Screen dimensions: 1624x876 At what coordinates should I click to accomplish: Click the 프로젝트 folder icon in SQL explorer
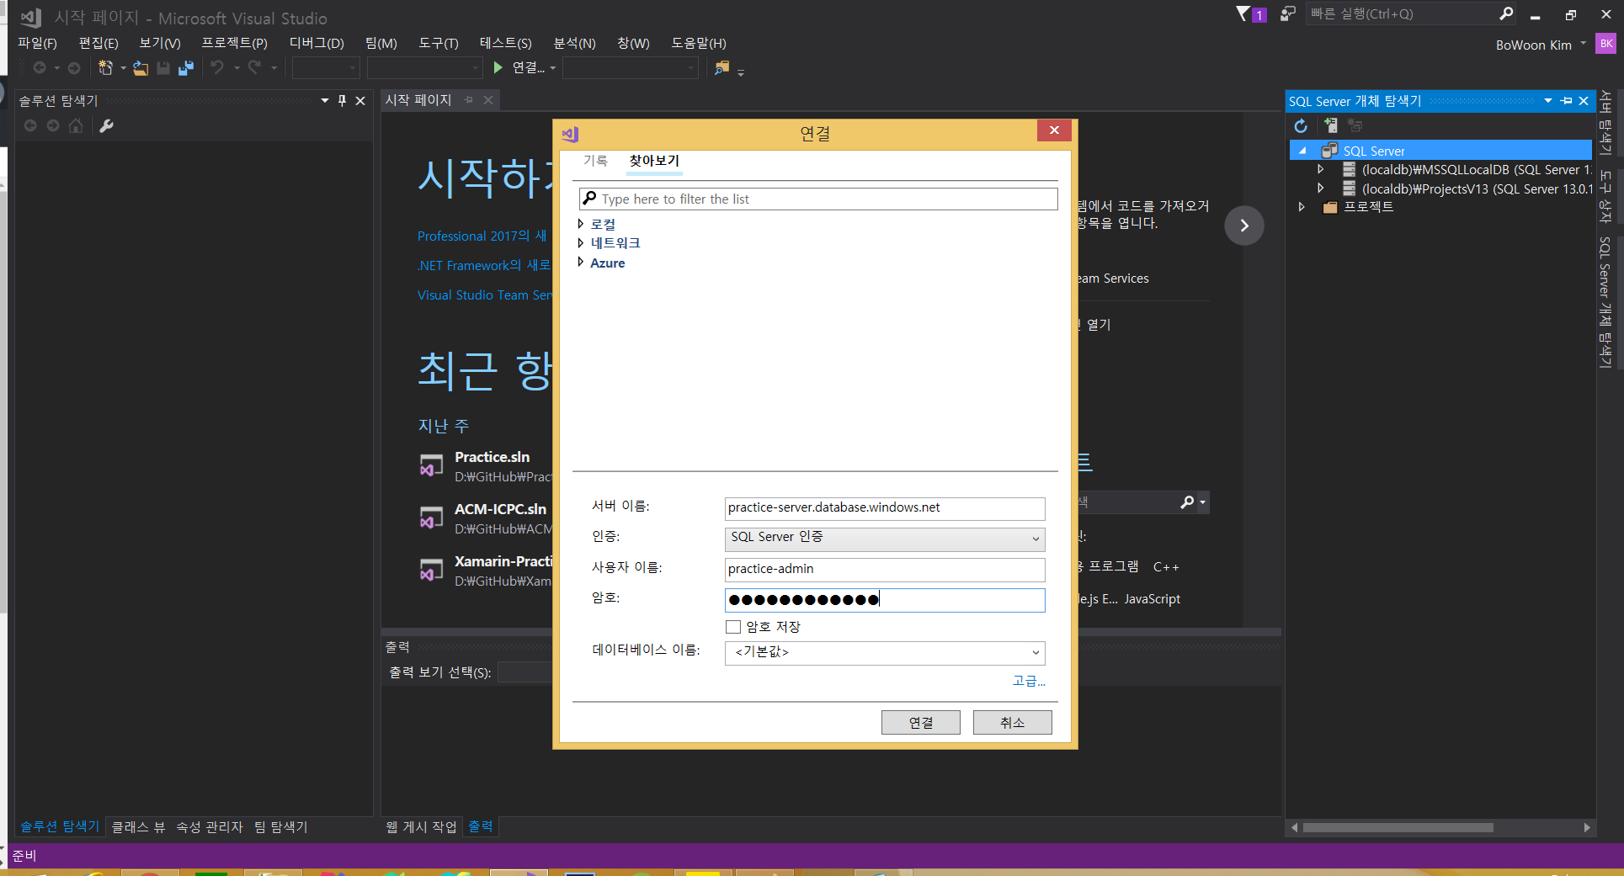(x=1330, y=207)
